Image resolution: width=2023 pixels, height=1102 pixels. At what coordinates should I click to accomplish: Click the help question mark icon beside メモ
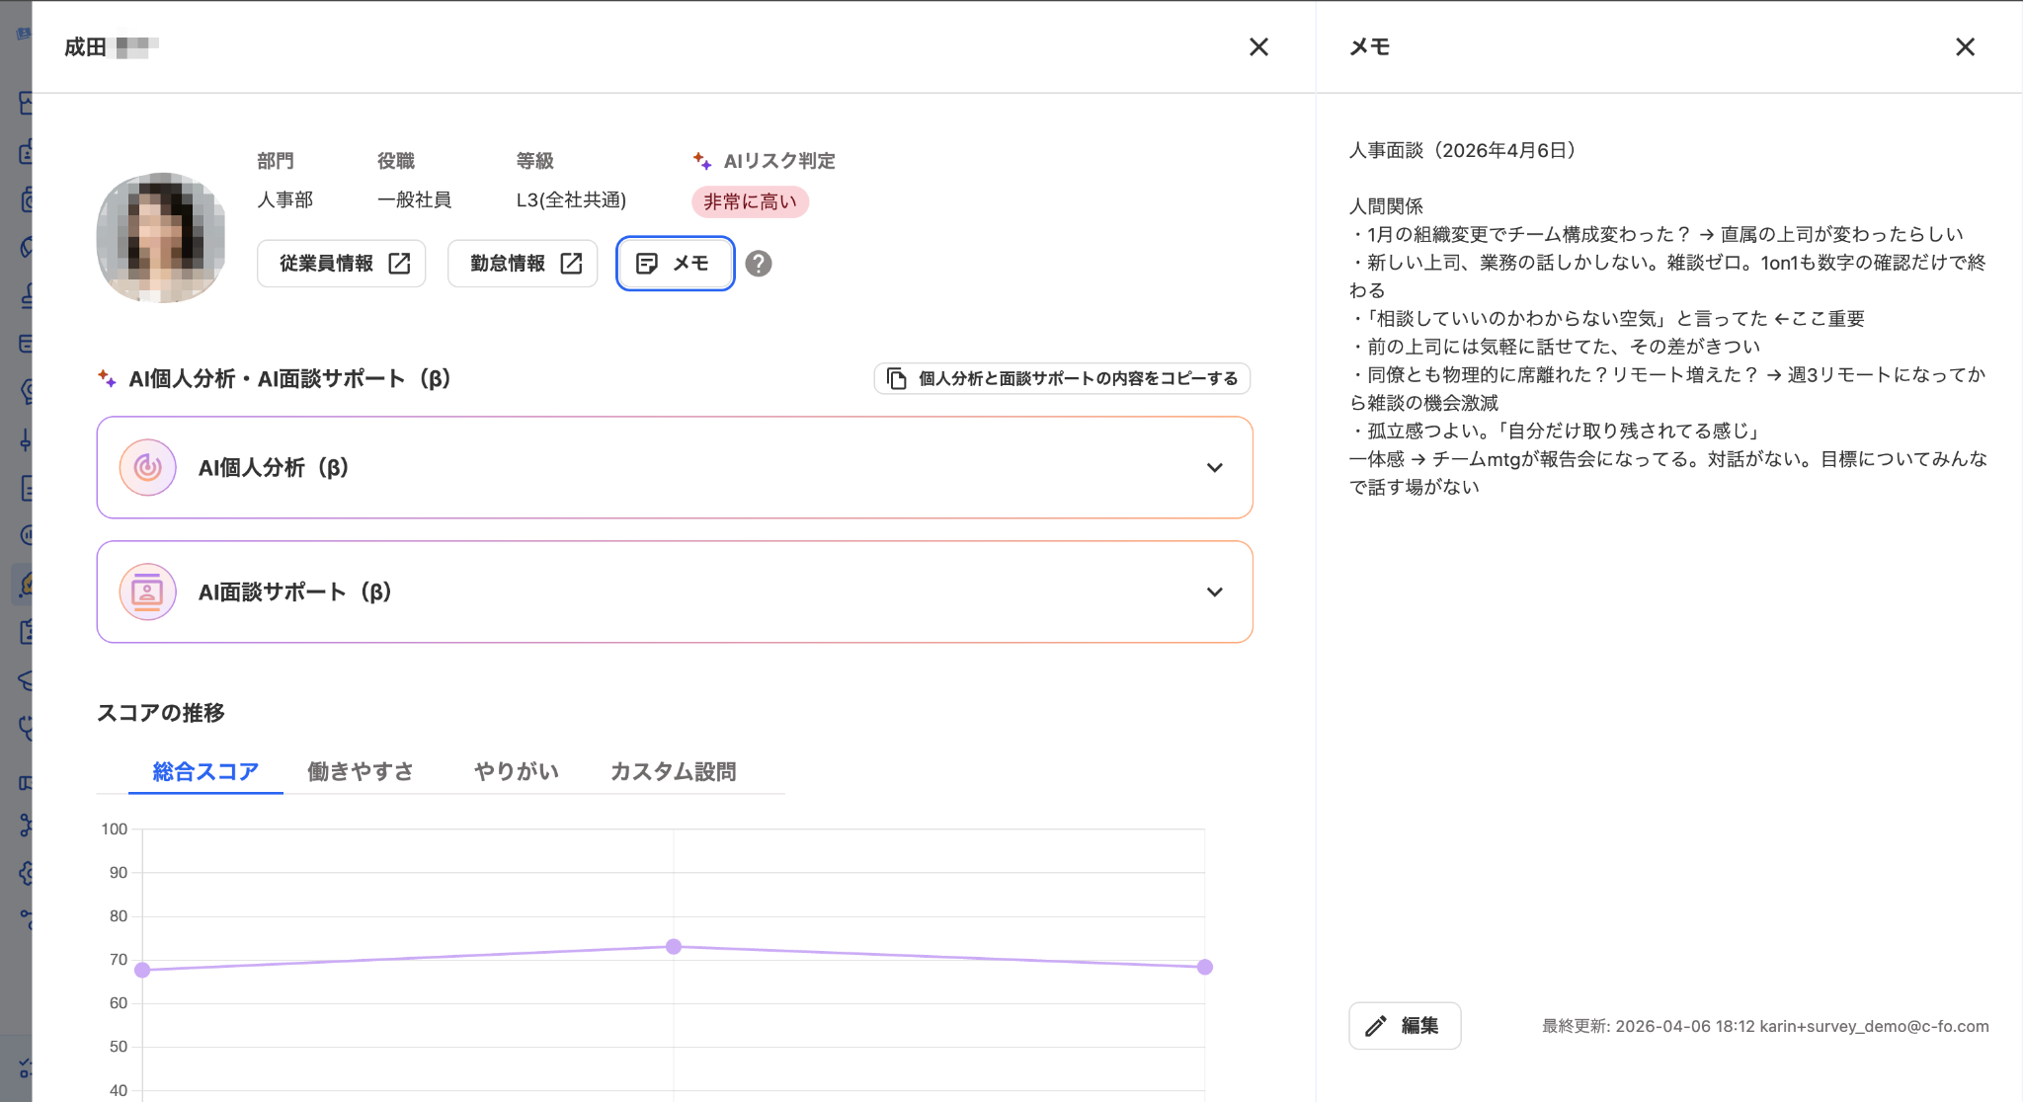759,264
